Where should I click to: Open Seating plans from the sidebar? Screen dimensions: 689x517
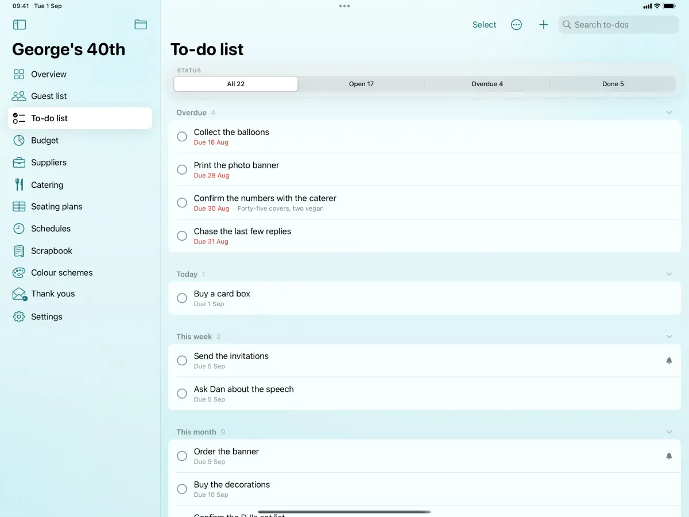(x=80, y=206)
